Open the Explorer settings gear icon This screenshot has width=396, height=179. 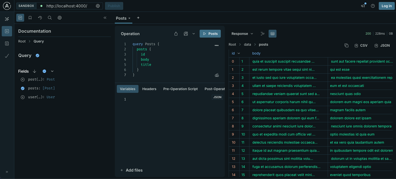click(x=59, y=18)
